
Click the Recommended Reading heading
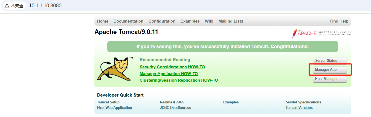pyautogui.click(x=166, y=60)
